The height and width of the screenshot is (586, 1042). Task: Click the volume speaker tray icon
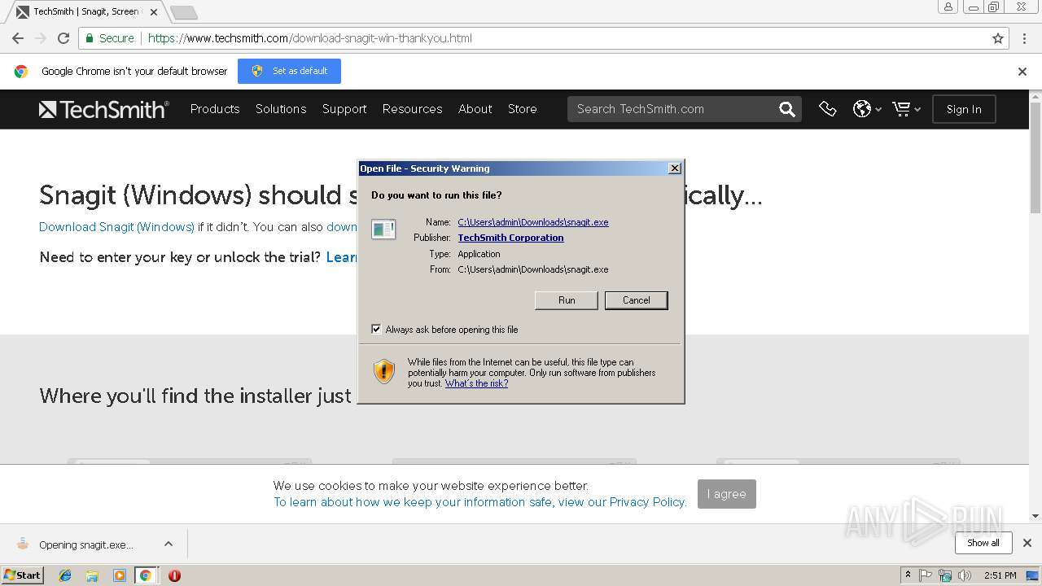coord(965,575)
